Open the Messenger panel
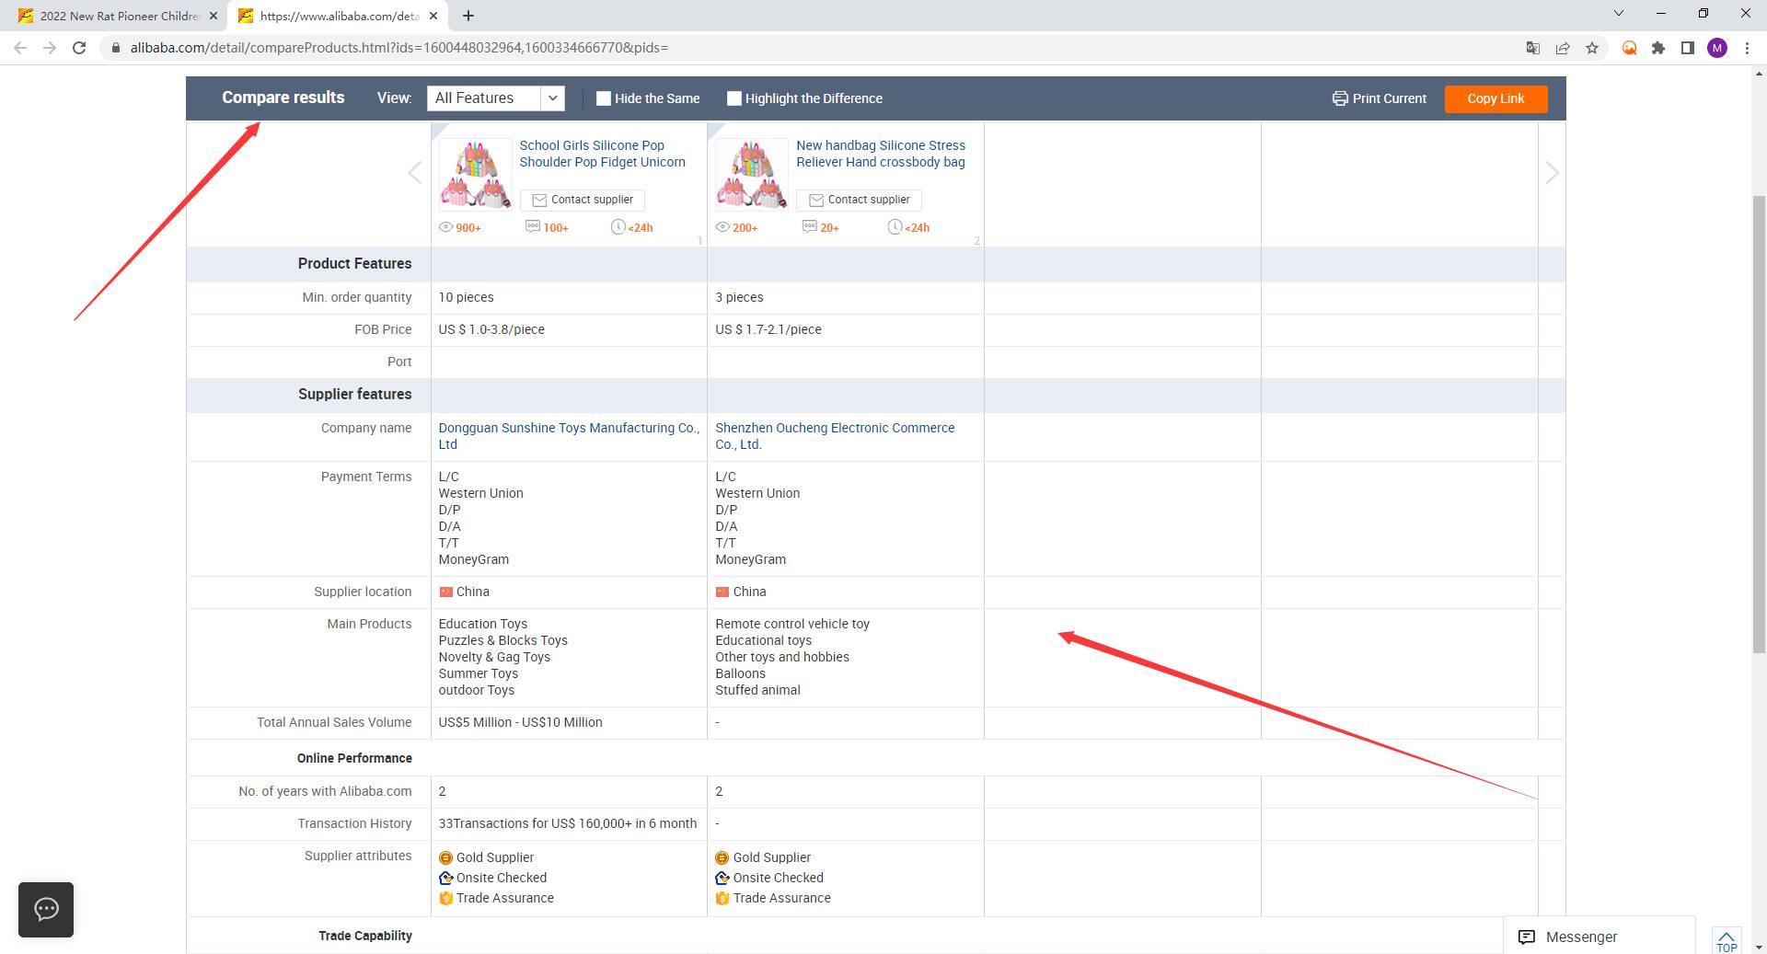1767x954 pixels. point(1599,937)
